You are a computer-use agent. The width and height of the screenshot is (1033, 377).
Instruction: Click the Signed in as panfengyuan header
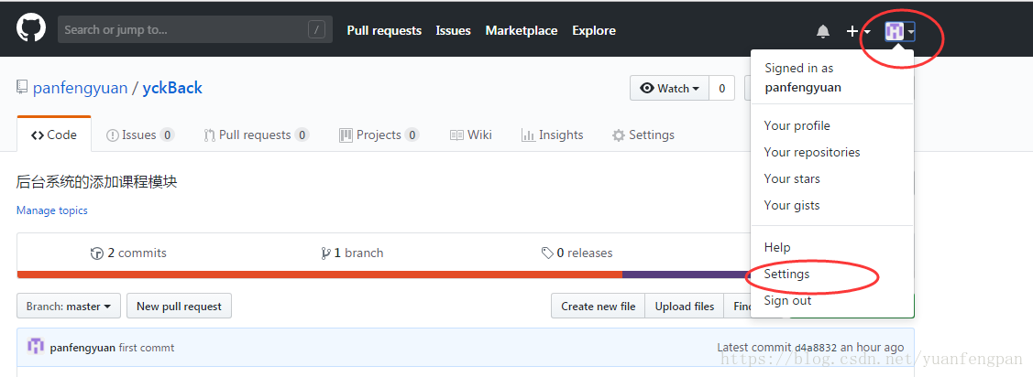tap(803, 78)
